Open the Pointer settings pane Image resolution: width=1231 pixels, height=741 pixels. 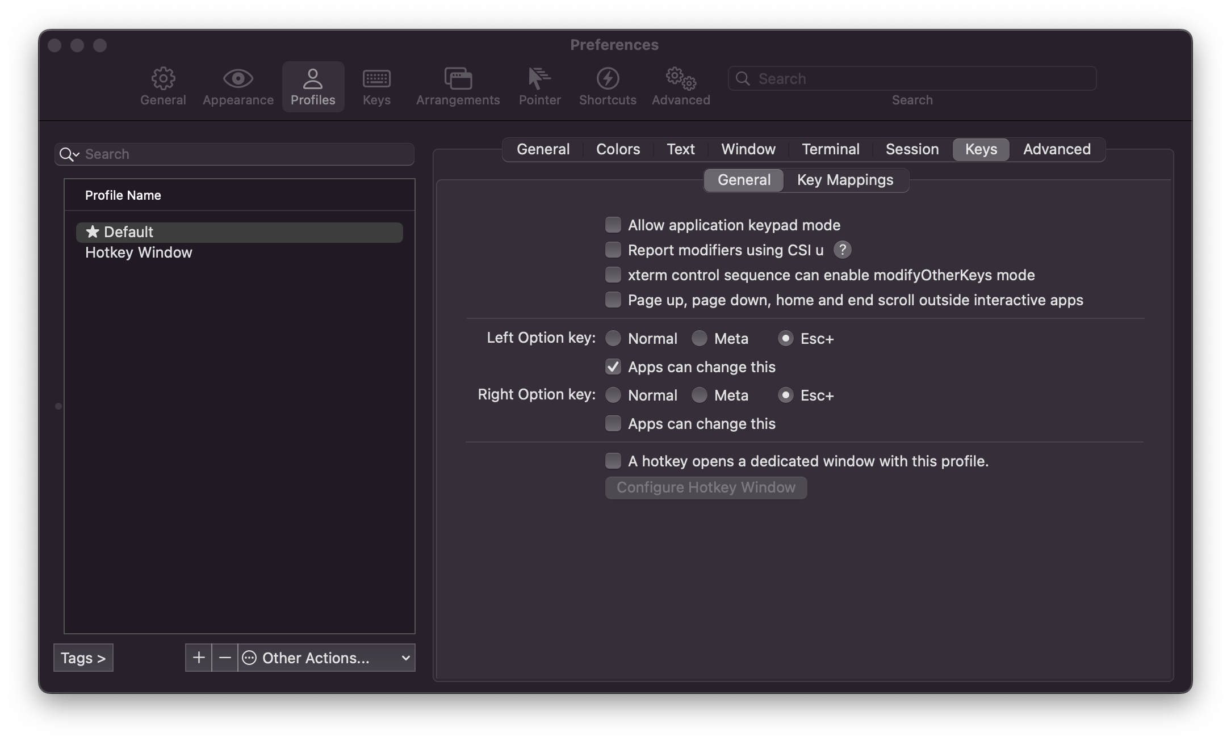point(539,85)
